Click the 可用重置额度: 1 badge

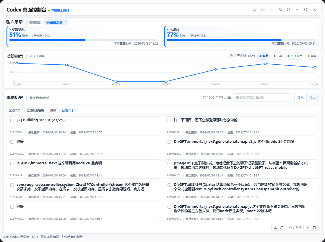(x=56, y=22)
